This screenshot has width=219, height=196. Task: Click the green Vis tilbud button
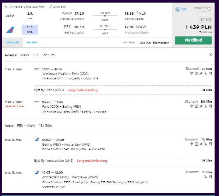[193, 40]
